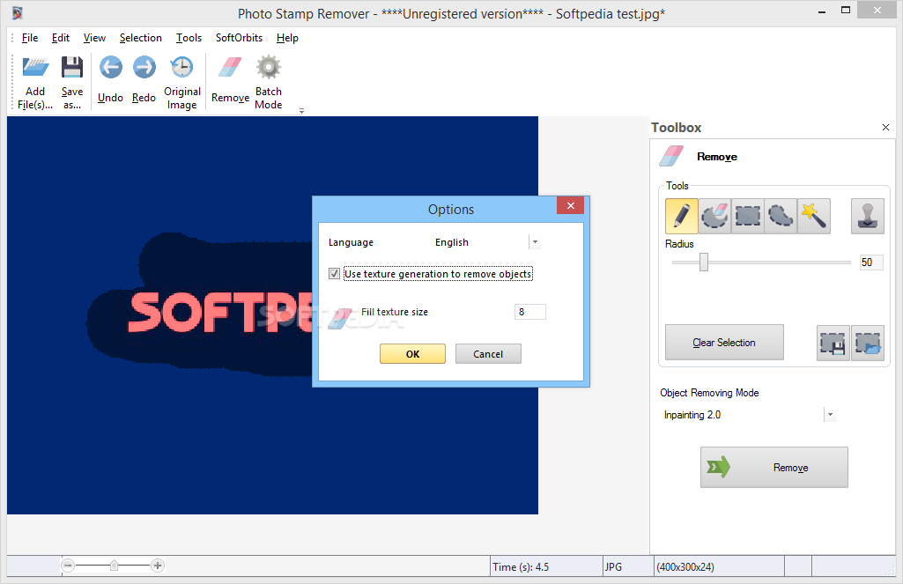Click the Radius slider handle
This screenshot has width=903, height=584.
pyautogui.click(x=704, y=262)
